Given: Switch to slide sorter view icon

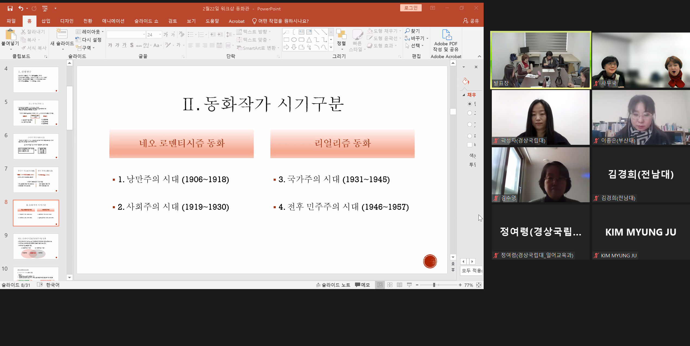Looking at the screenshot, I should pos(390,285).
